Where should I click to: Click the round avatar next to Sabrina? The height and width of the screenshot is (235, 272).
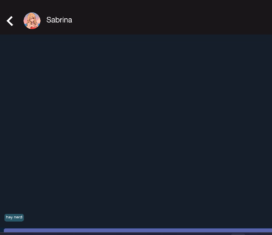tap(32, 21)
